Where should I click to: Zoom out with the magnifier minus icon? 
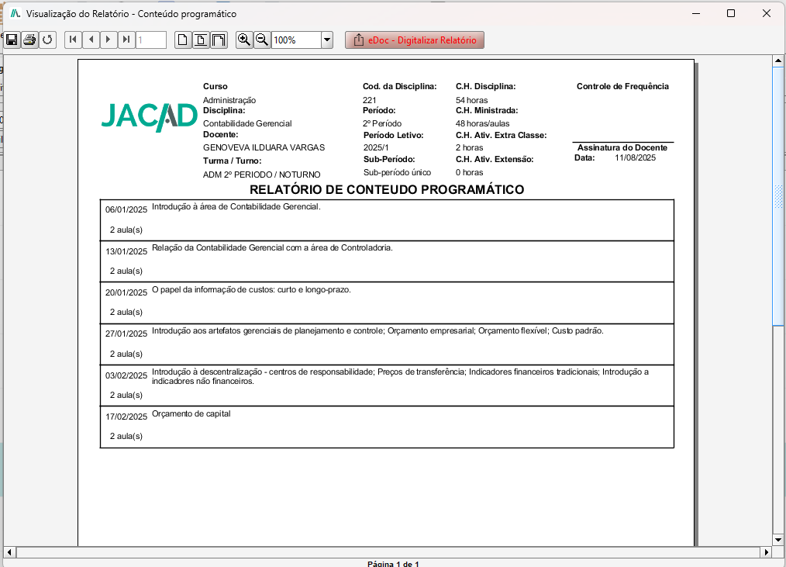click(x=262, y=40)
